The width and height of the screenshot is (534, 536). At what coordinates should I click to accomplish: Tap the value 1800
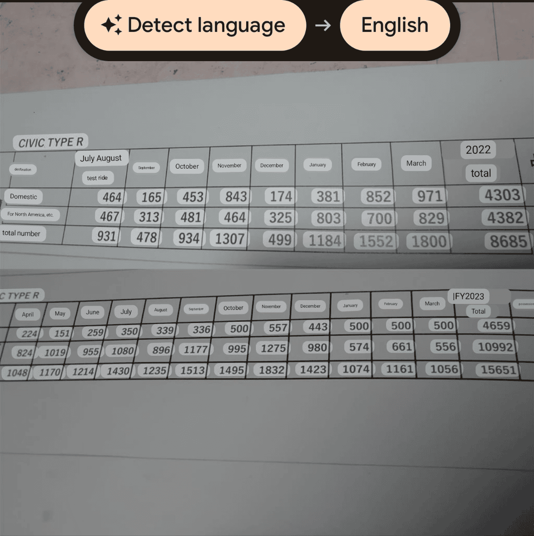pyautogui.click(x=429, y=241)
